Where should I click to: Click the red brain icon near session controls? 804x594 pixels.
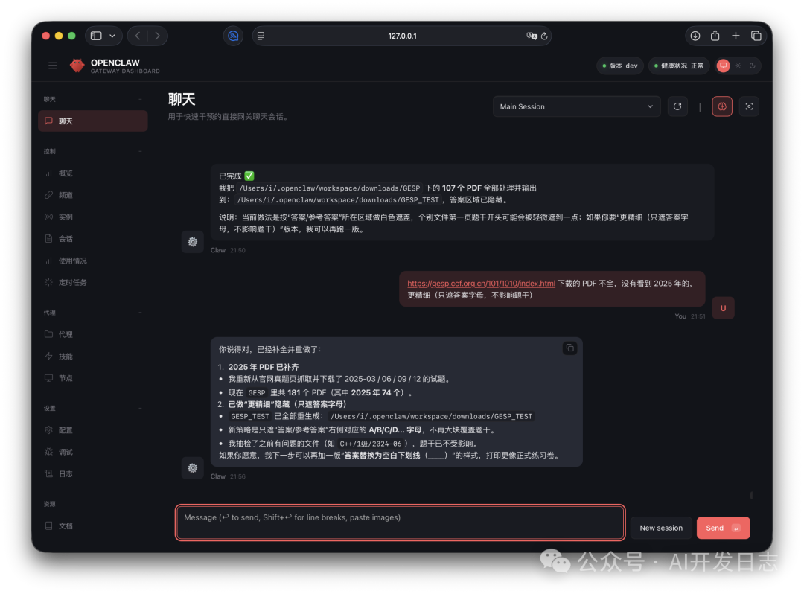click(x=721, y=106)
